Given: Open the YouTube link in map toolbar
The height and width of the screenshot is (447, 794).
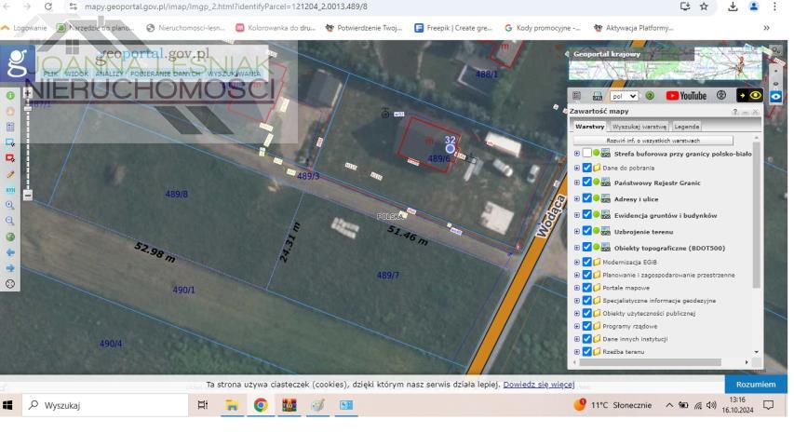Looking at the screenshot, I should pyautogui.click(x=686, y=96).
